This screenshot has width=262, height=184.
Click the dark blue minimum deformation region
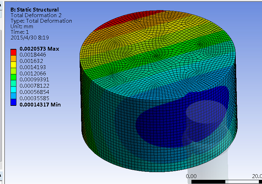167,124
